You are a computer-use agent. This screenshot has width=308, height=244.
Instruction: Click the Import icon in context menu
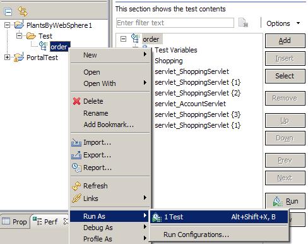76,142
